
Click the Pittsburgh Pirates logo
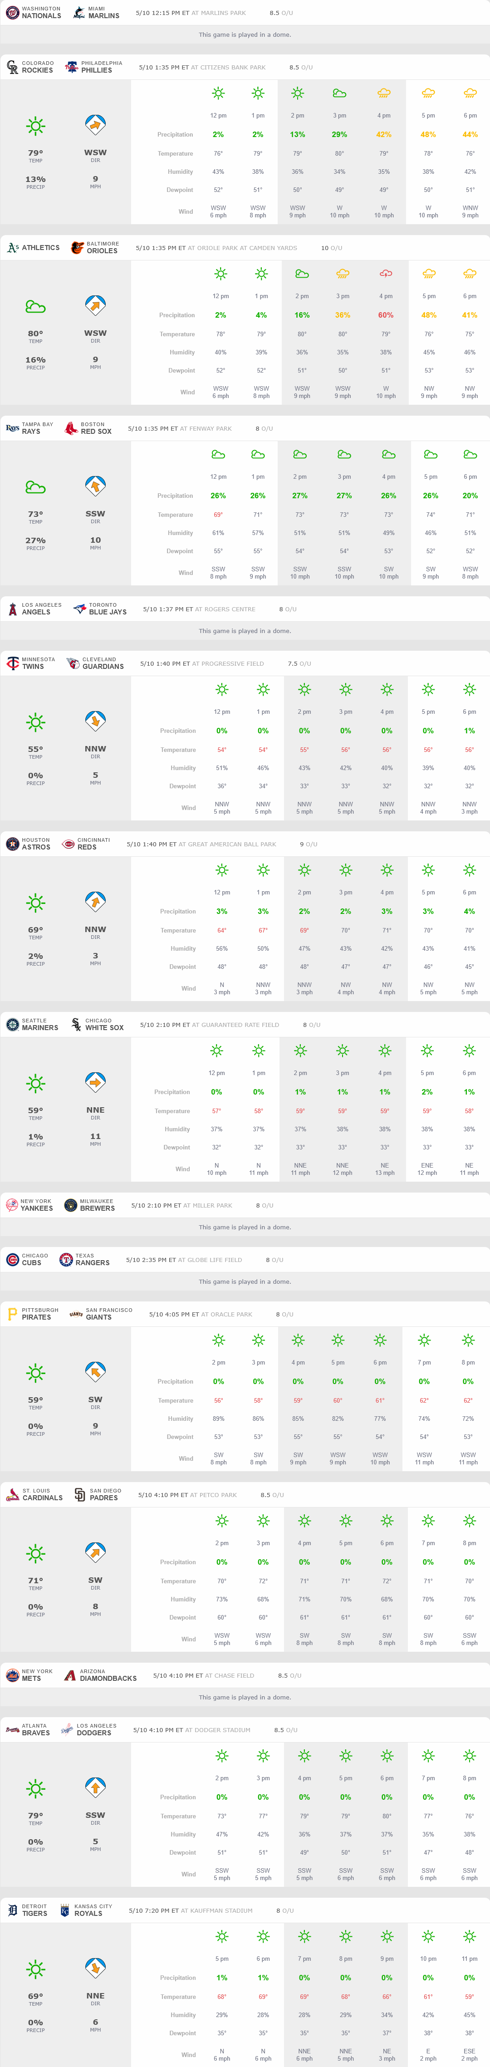[x=12, y=1314]
